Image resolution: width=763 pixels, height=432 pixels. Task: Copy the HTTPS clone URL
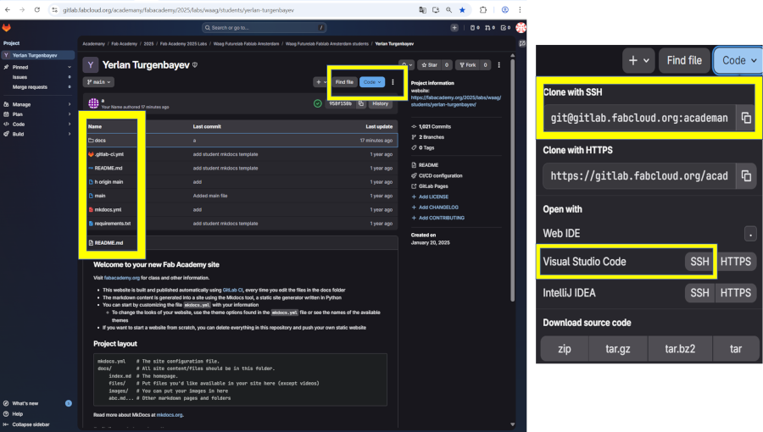pyautogui.click(x=746, y=176)
